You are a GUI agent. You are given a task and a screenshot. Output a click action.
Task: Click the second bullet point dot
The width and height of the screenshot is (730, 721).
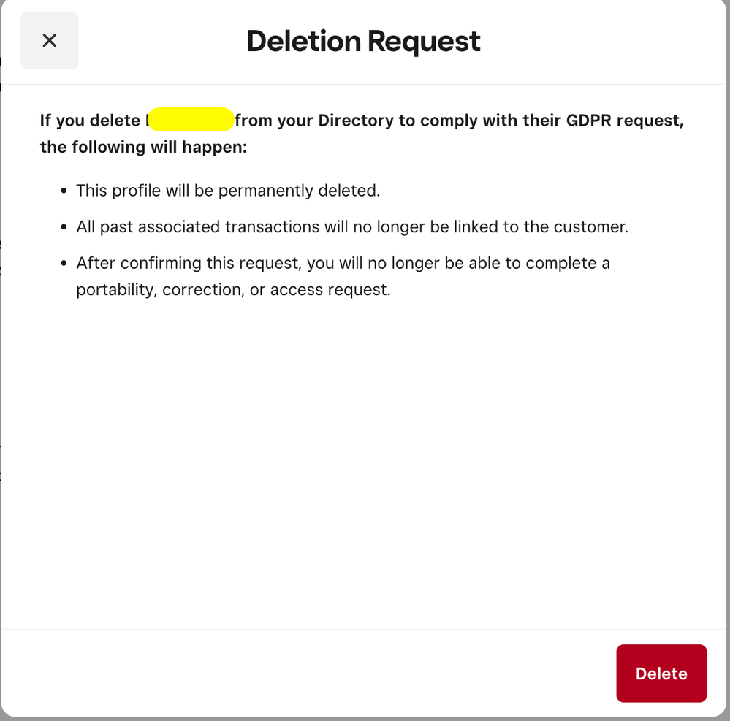(64, 228)
